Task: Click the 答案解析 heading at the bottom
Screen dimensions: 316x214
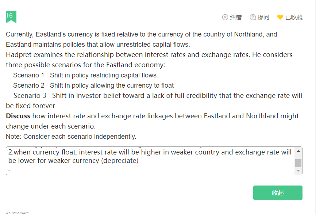Action: tap(18, 213)
